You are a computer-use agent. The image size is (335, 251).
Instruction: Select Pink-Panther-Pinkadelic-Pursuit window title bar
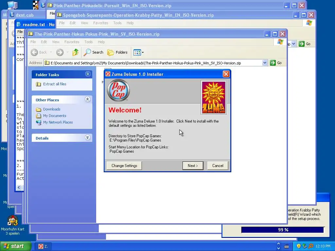point(165,6)
